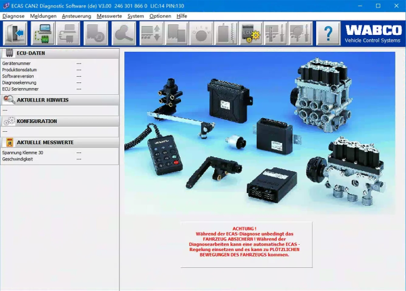This screenshot has width=406, height=291.
Task: Click the ECU chip icon beside ECU-DATEN
Action: coord(8,53)
